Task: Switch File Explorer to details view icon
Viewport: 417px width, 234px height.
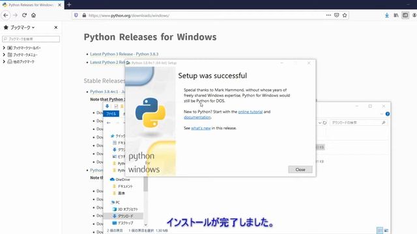Action: click(380, 230)
